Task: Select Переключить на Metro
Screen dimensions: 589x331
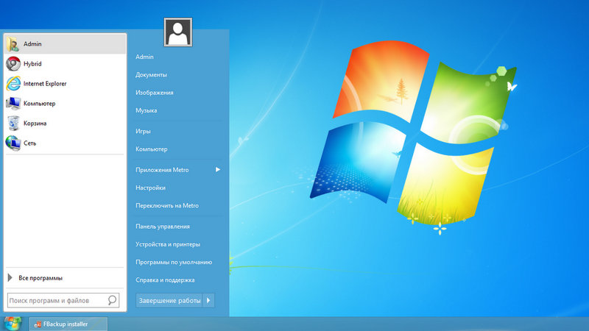Action: (x=167, y=206)
